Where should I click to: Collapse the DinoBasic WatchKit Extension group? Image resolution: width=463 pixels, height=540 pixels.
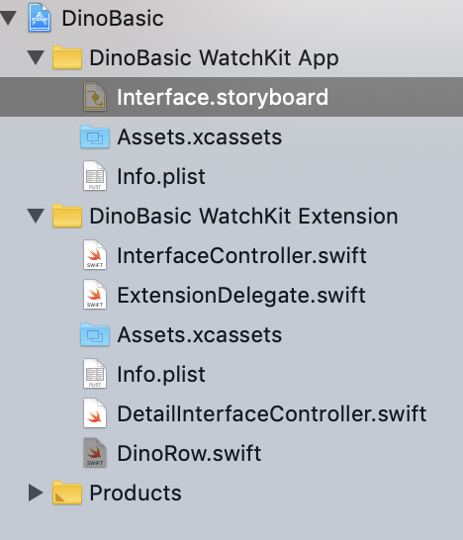point(36,216)
